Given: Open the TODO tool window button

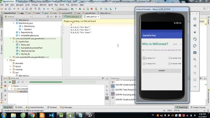Looking at the screenshot, I should coord(19,107).
